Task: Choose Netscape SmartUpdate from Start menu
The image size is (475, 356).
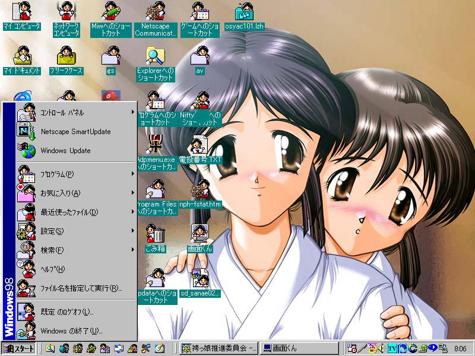Action: click(75, 131)
